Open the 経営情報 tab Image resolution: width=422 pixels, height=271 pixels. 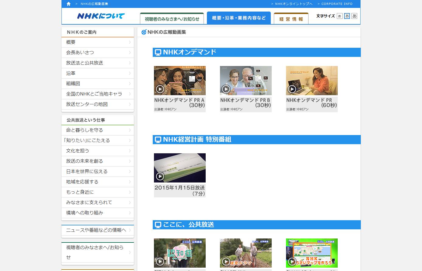click(291, 18)
